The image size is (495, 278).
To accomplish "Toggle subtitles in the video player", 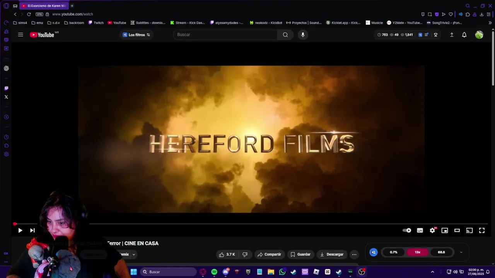I will coord(420,231).
